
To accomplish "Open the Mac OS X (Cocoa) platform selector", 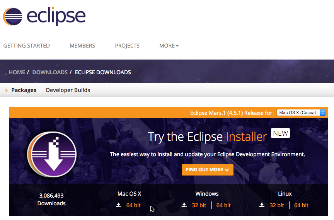I will [x=301, y=113].
